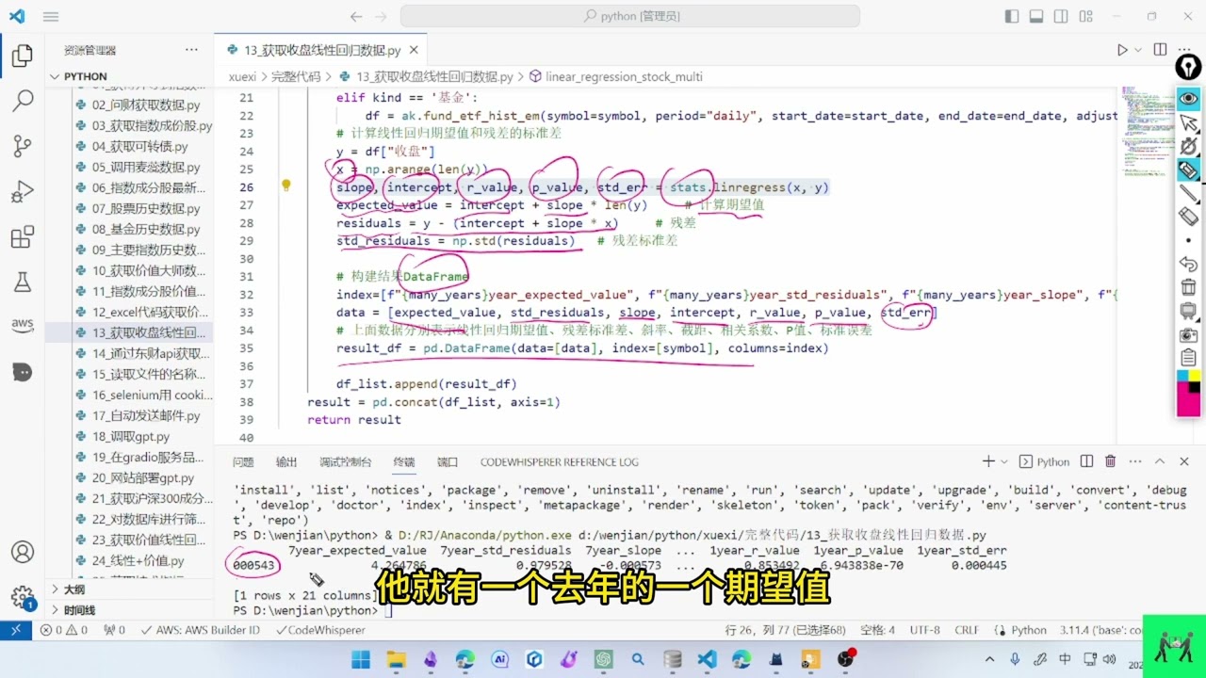The image size is (1206, 678).
Task: Kill the terminal with trash icon
Action: [1110, 461]
